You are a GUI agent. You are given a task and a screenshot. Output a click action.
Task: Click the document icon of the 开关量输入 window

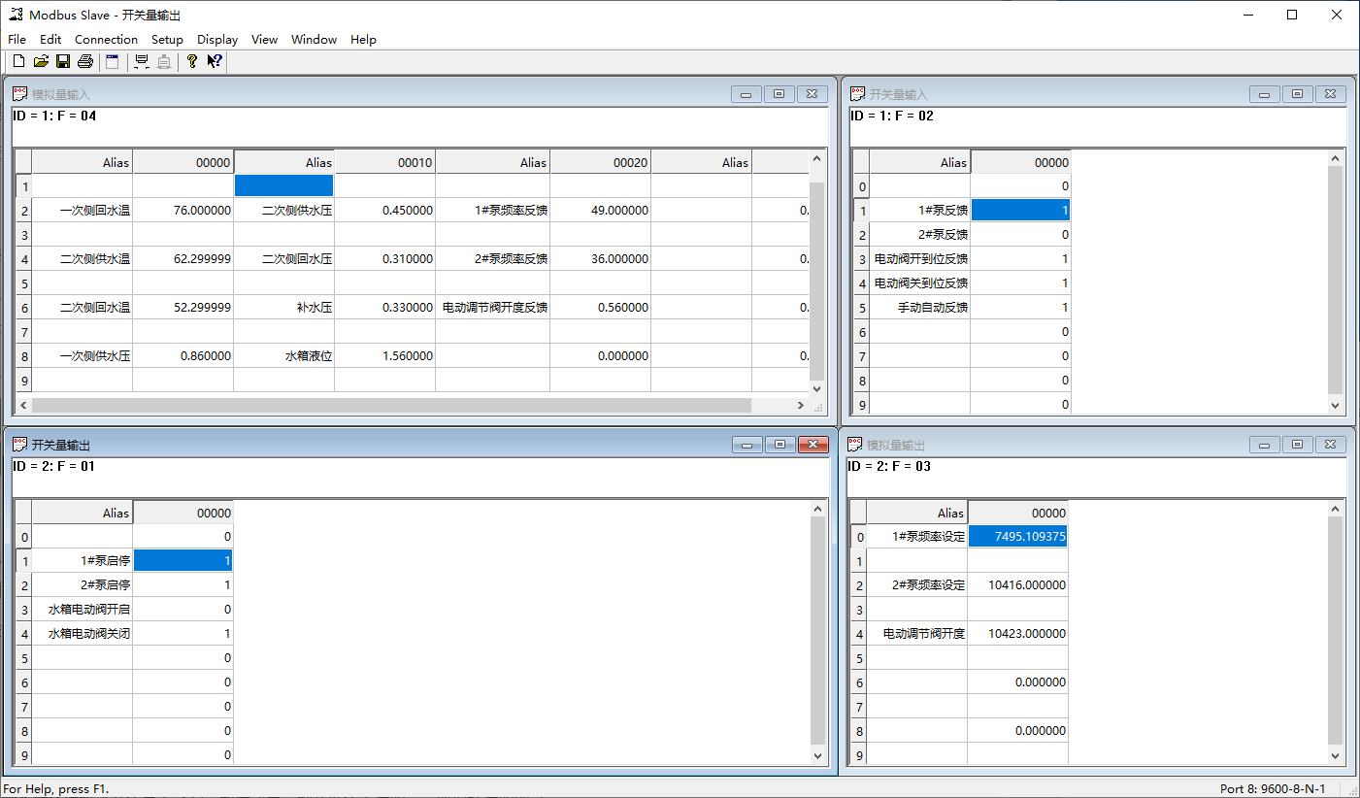point(857,94)
